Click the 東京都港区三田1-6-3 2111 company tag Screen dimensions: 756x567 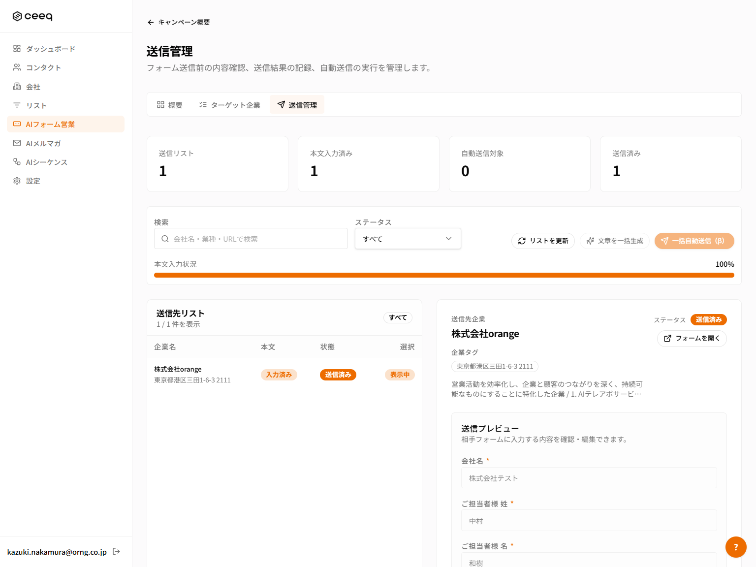coord(495,366)
